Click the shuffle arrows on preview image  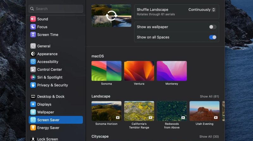click(x=111, y=16)
